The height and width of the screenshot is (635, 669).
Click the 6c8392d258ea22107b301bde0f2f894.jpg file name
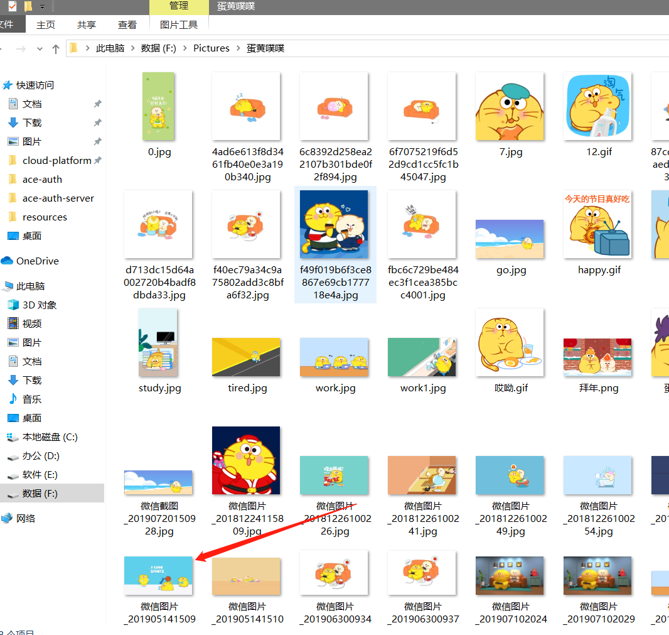[x=335, y=165]
